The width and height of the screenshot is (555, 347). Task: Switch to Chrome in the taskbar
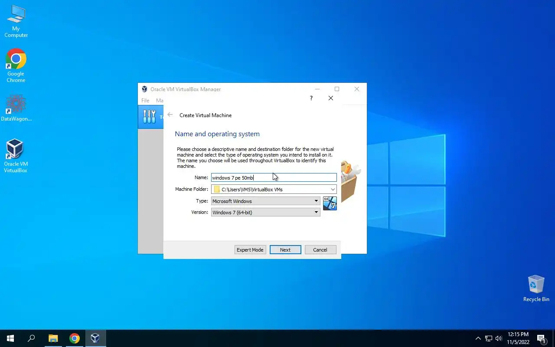click(75, 338)
